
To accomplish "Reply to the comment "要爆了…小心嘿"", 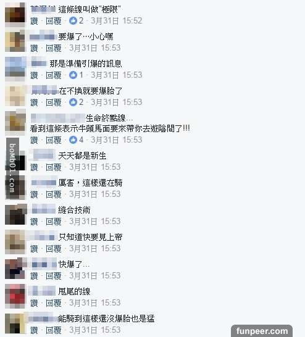I will tap(54, 48).
